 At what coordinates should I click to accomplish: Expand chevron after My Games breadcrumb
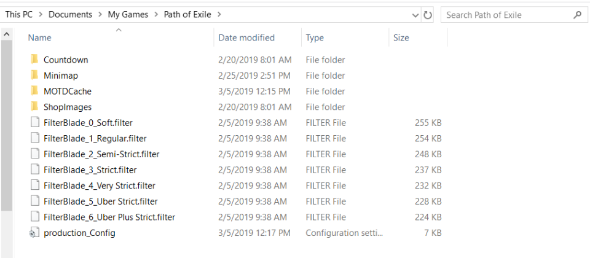155,15
